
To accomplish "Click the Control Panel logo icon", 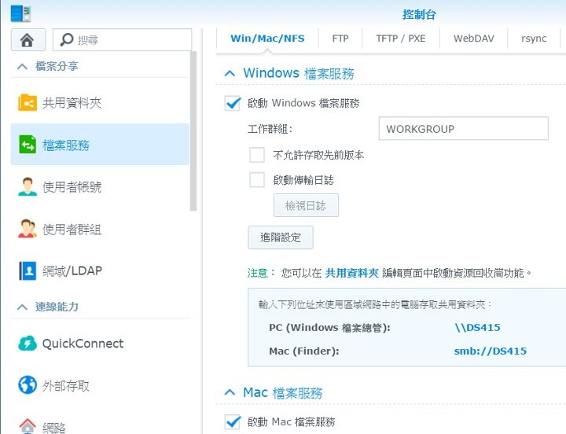I will (20, 13).
